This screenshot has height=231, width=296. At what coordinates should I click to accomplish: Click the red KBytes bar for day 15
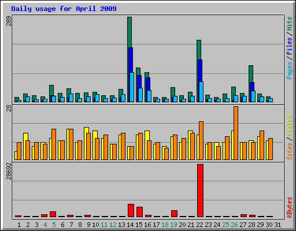(x=139, y=212)
